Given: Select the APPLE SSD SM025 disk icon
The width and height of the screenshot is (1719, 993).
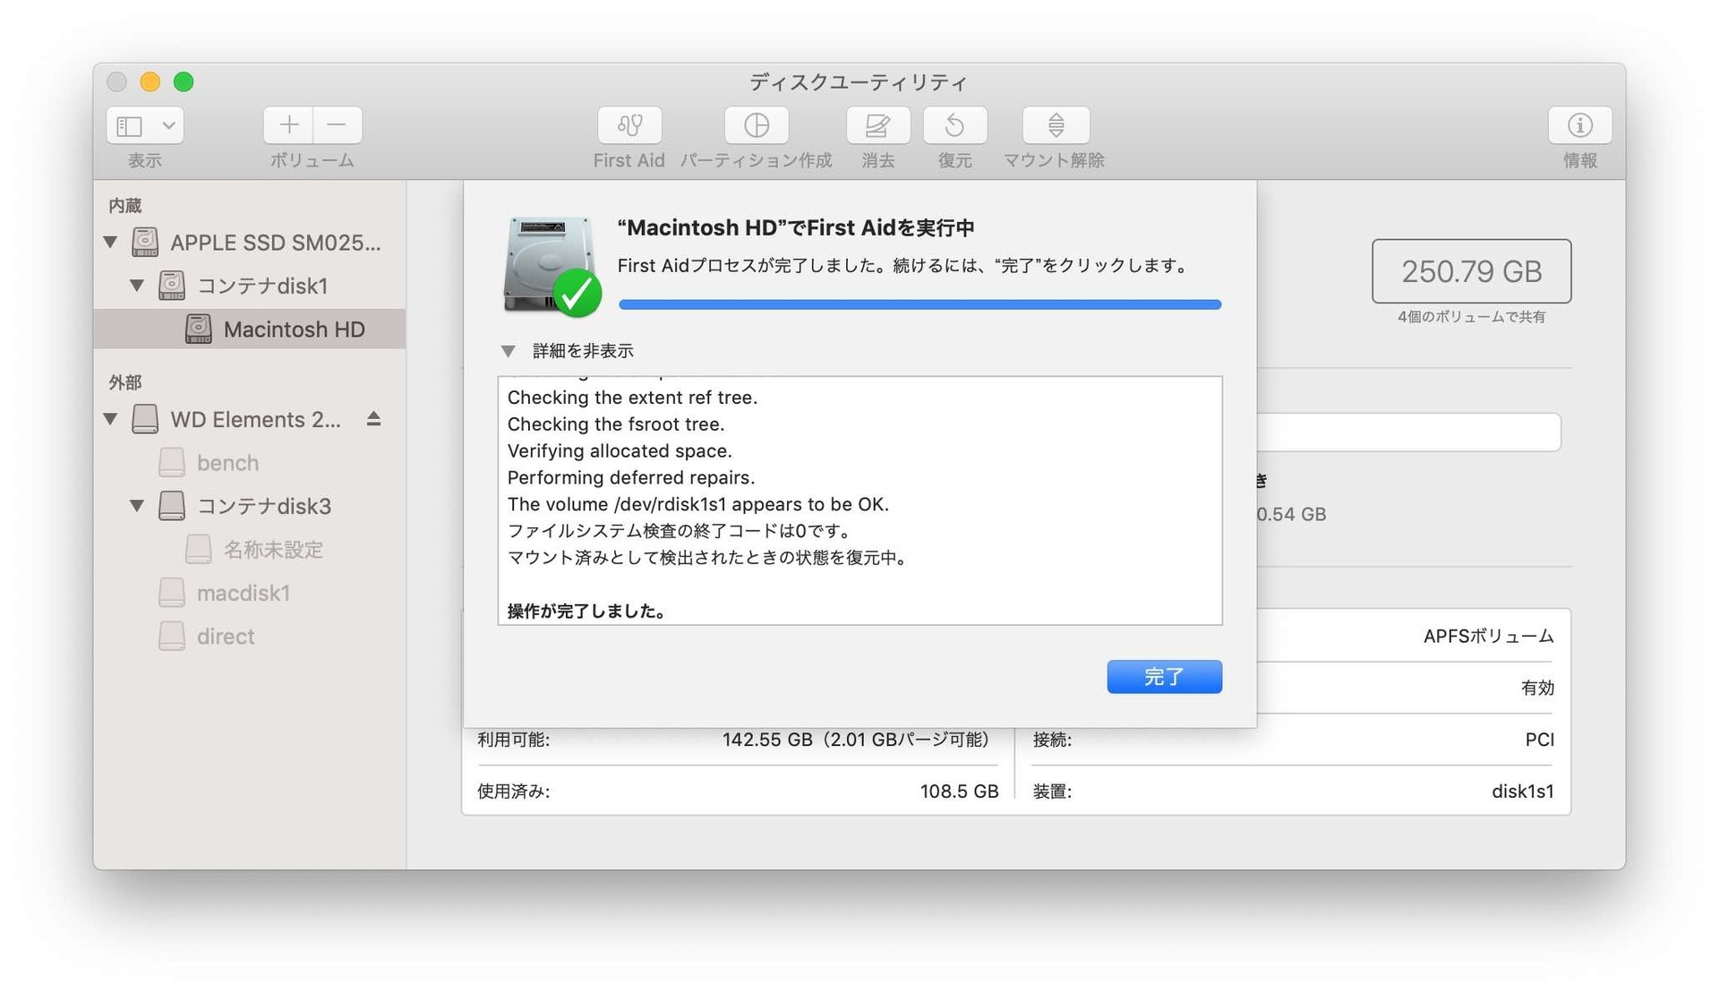Looking at the screenshot, I should [x=145, y=242].
